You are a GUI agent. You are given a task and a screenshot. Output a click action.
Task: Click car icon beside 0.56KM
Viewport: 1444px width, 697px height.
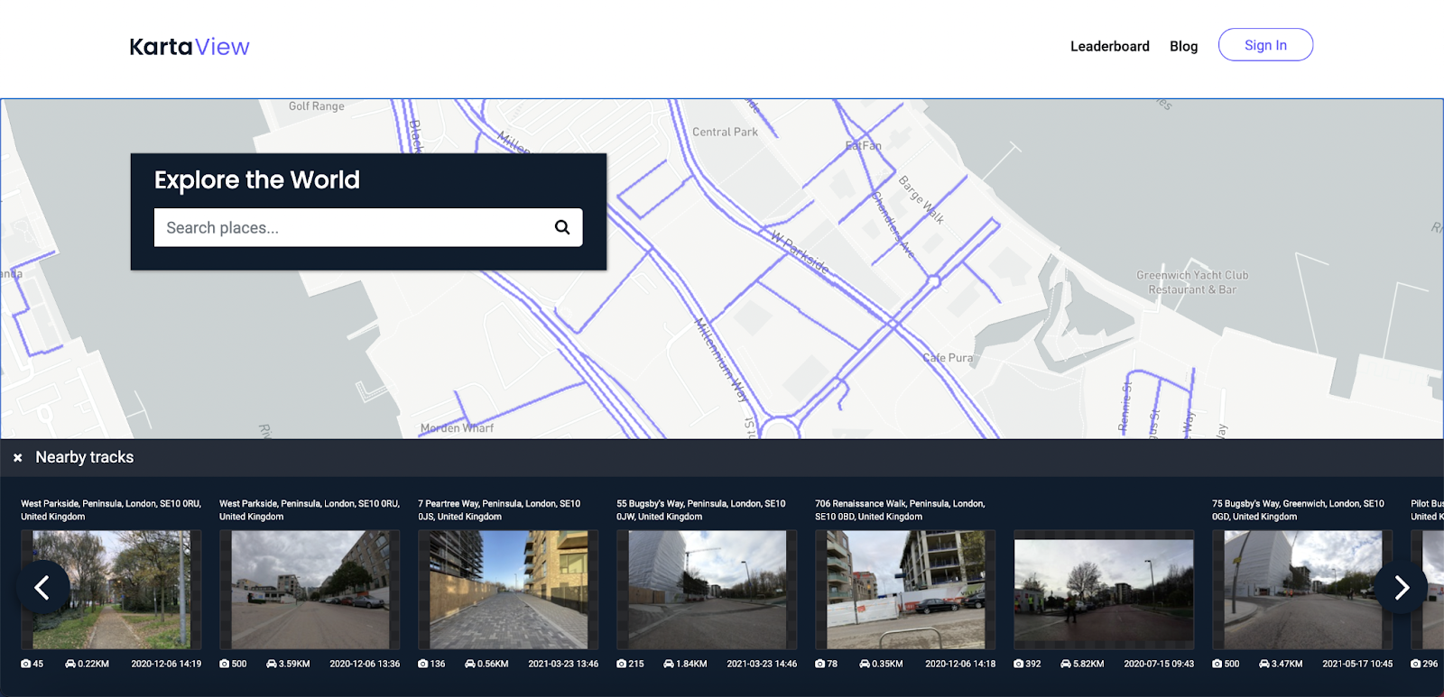(x=470, y=664)
